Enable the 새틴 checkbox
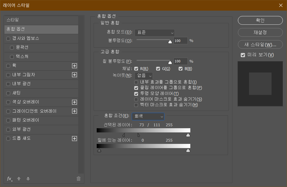This screenshot has width=287, height=187. point(8,93)
